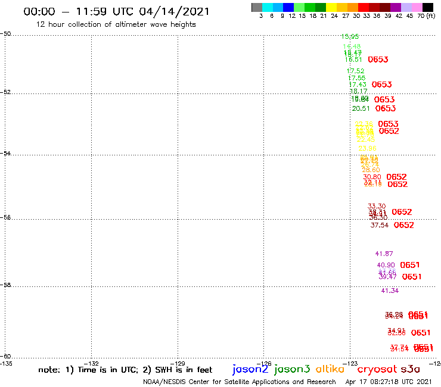Click the purple value 41.87
Screen dimensions: 441x387
[x=384, y=254]
